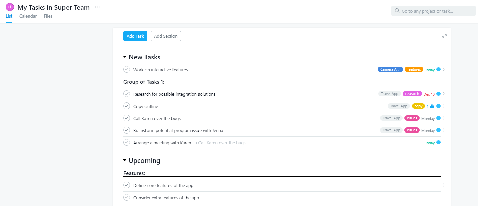Open details chevron for Brainstorm potential program issue
The image size is (478, 206).
coord(444,130)
